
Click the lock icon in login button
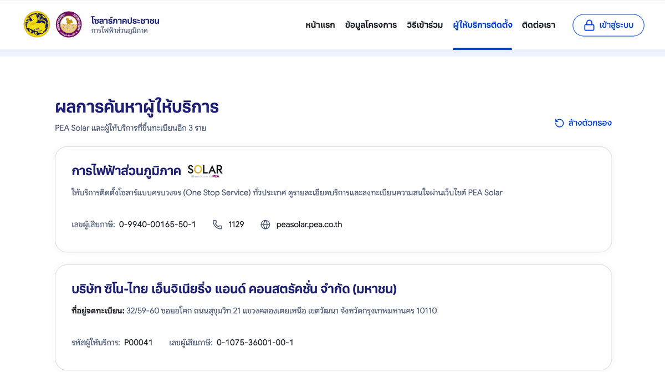tap(590, 25)
